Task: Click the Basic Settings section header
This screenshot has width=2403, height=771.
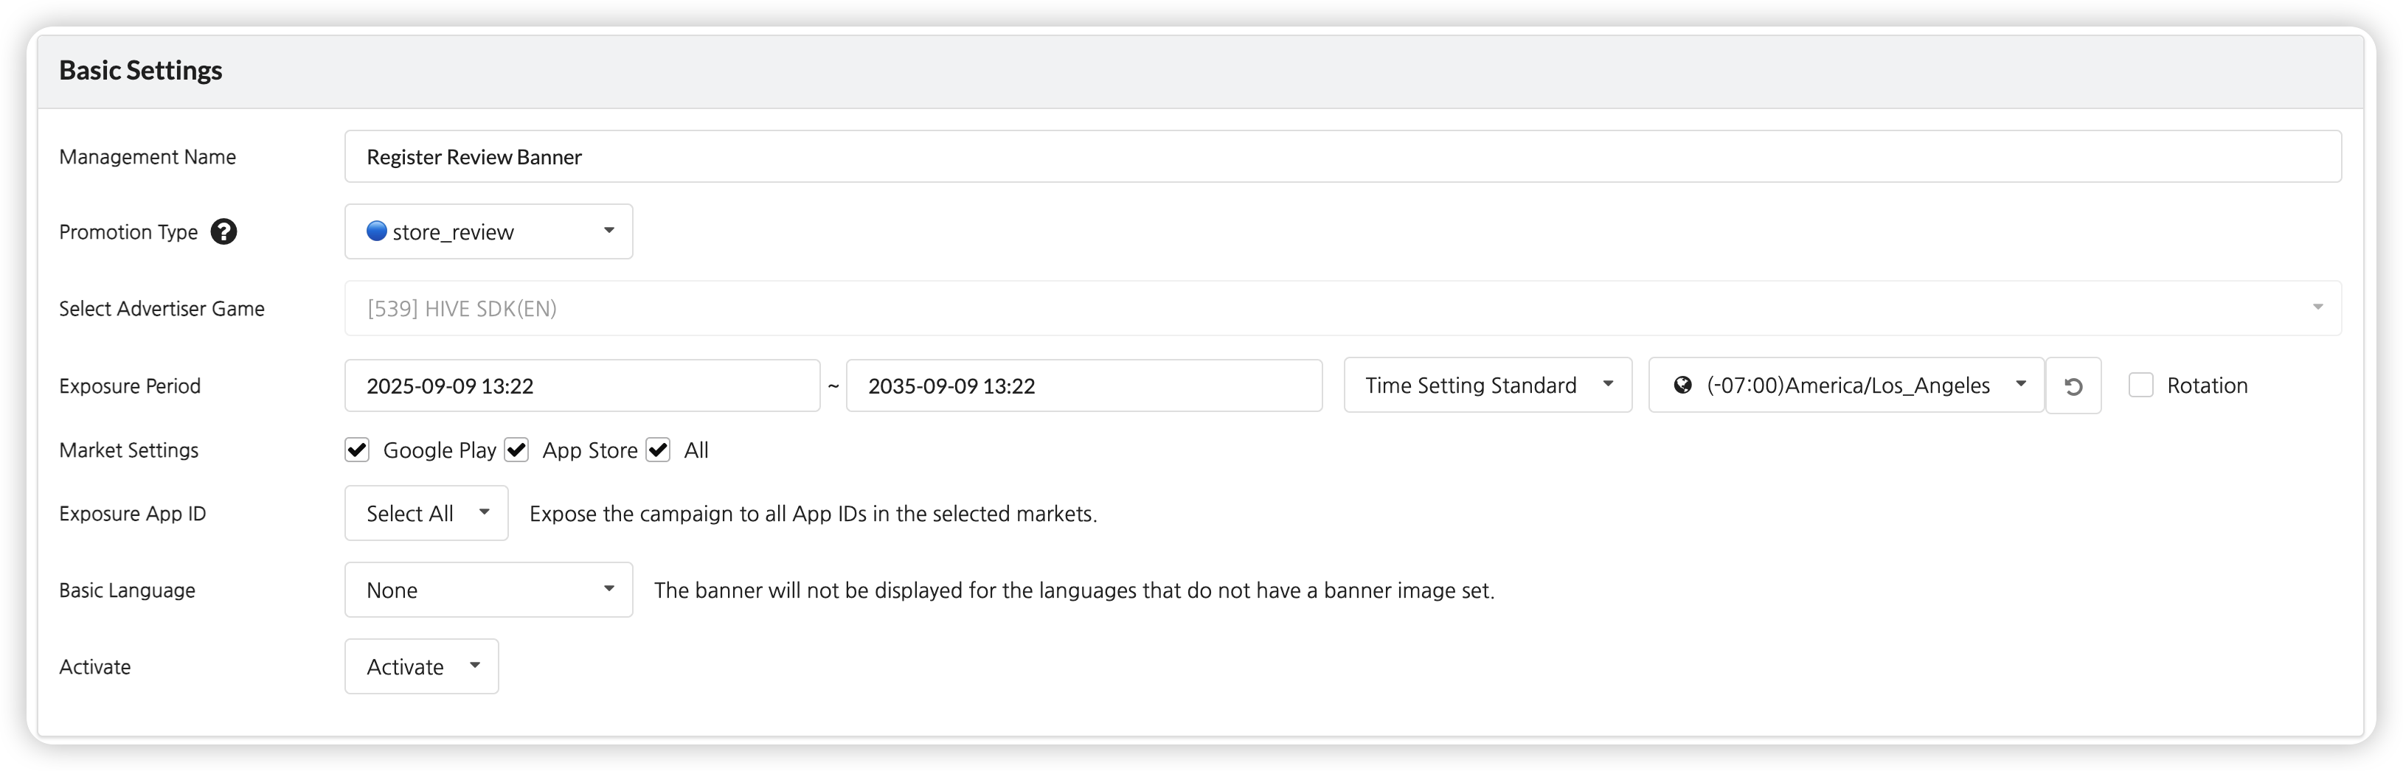Action: click(x=141, y=71)
